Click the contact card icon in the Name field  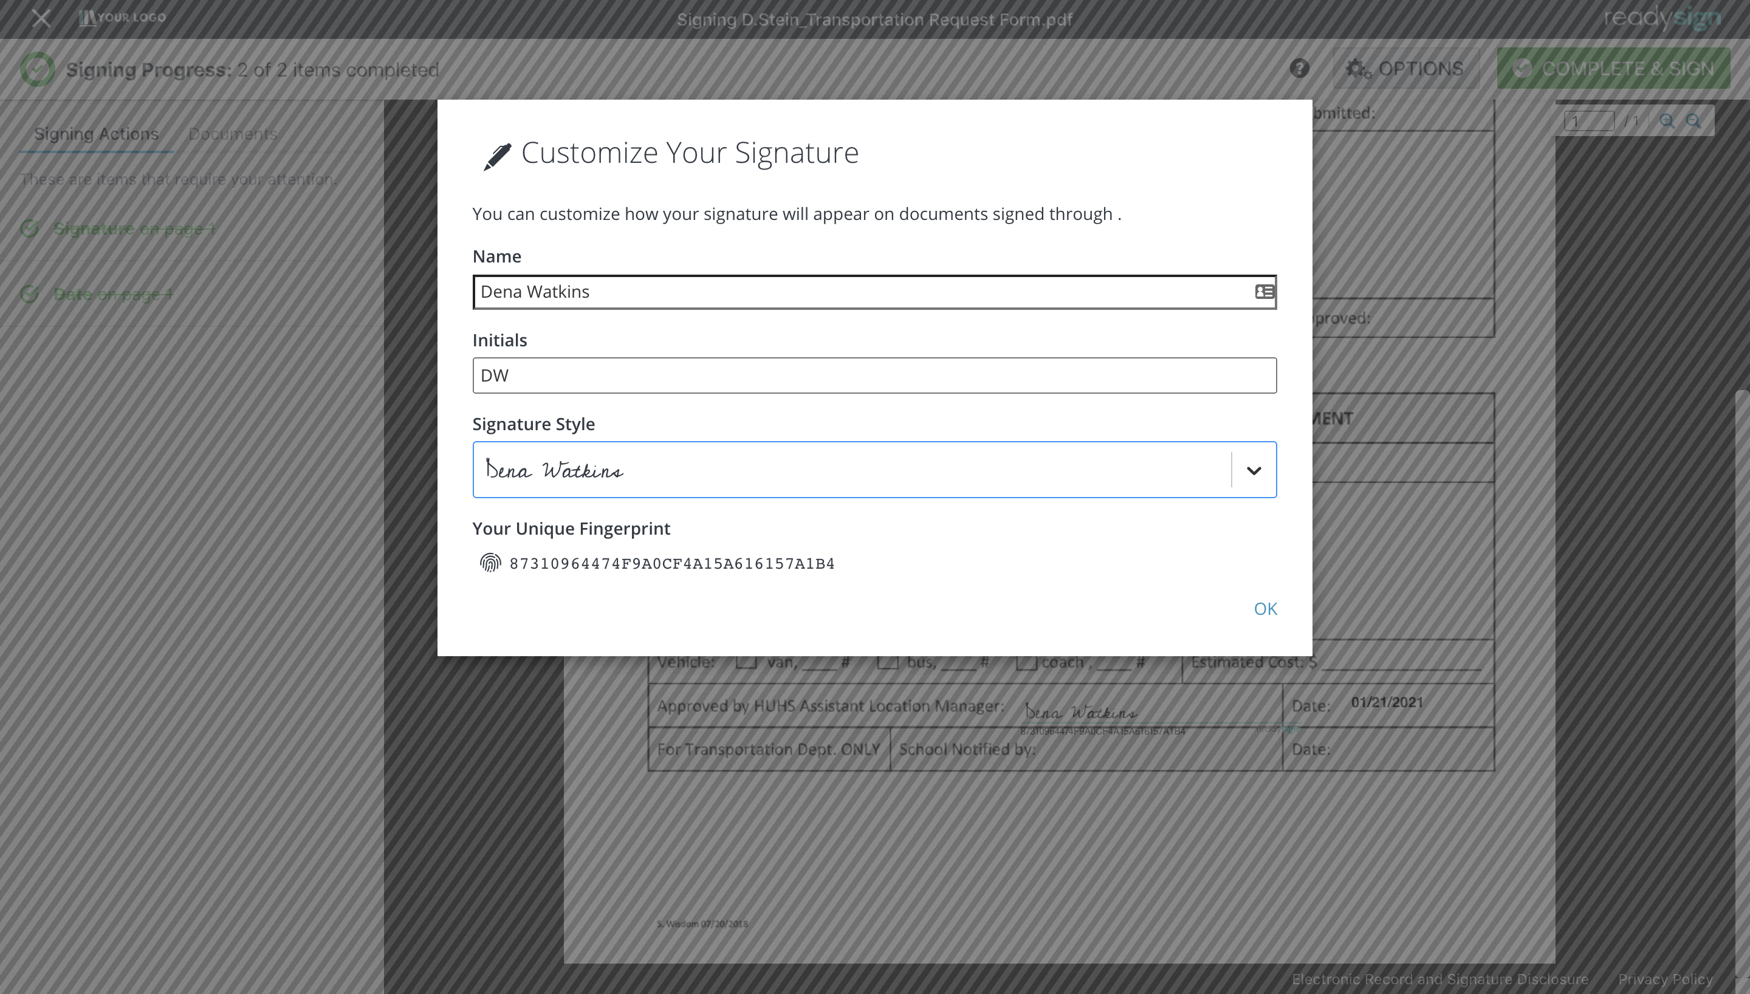[x=1264, y=292]
